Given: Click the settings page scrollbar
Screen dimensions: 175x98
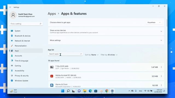Looking at the screenshot, I should click(167, 23).
